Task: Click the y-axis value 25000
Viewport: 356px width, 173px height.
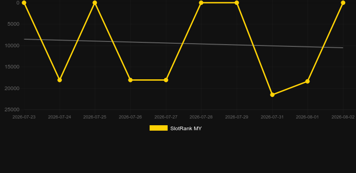Action: click(12, 109)
